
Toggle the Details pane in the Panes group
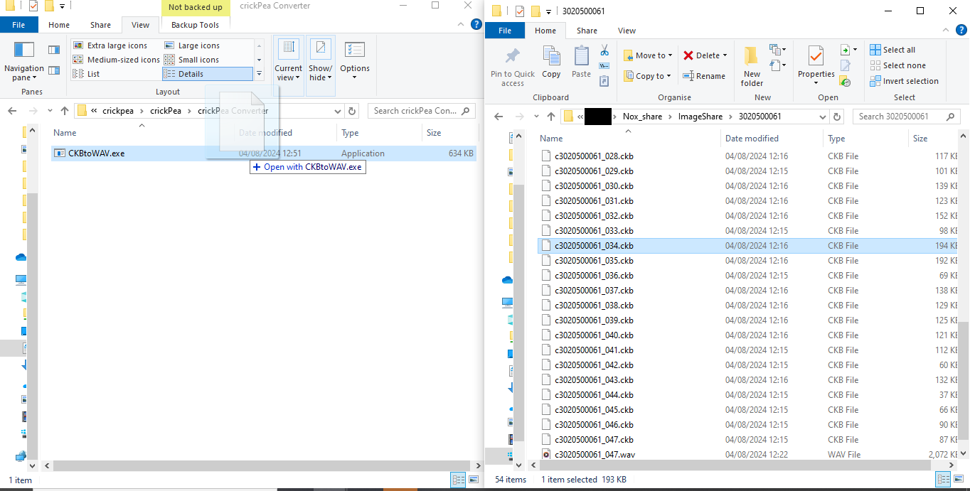tap(54, 70)
